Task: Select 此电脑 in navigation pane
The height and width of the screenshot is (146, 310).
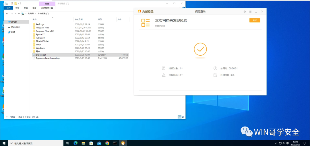Action: pos(16,22)
